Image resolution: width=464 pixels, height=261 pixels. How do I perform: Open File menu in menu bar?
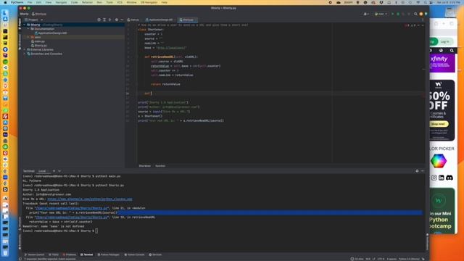click(x=30, y=2)
